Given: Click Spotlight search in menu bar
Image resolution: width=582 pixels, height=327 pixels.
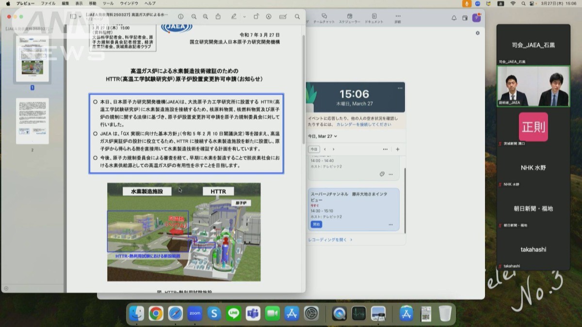Looking at the screenshot, I should (x=524, y=3).
